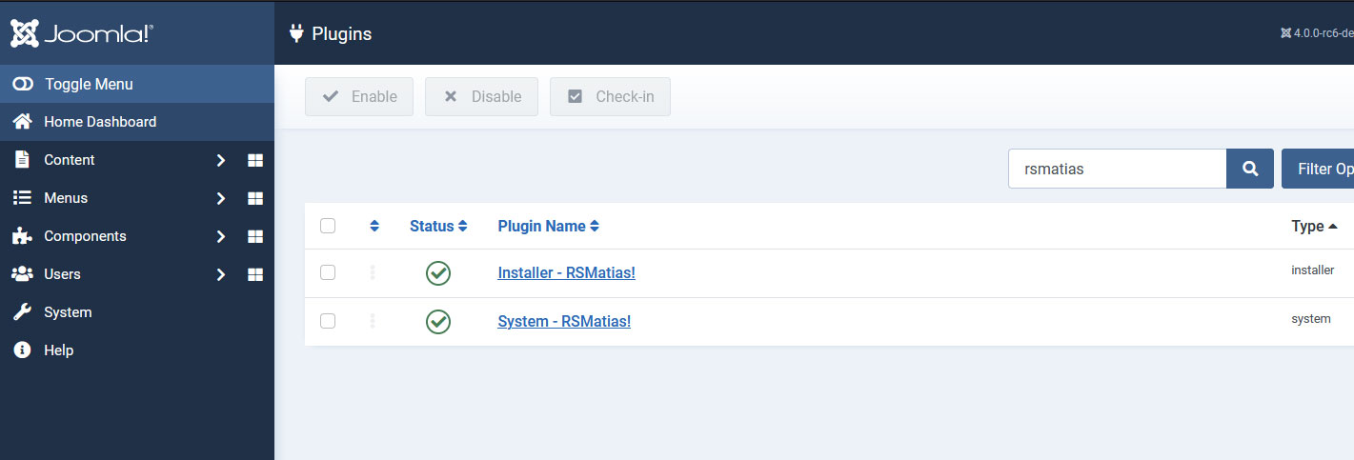Viewport: 1354px width, 460px height.
Task: Click the magnifier search button
Action: 1250,169
